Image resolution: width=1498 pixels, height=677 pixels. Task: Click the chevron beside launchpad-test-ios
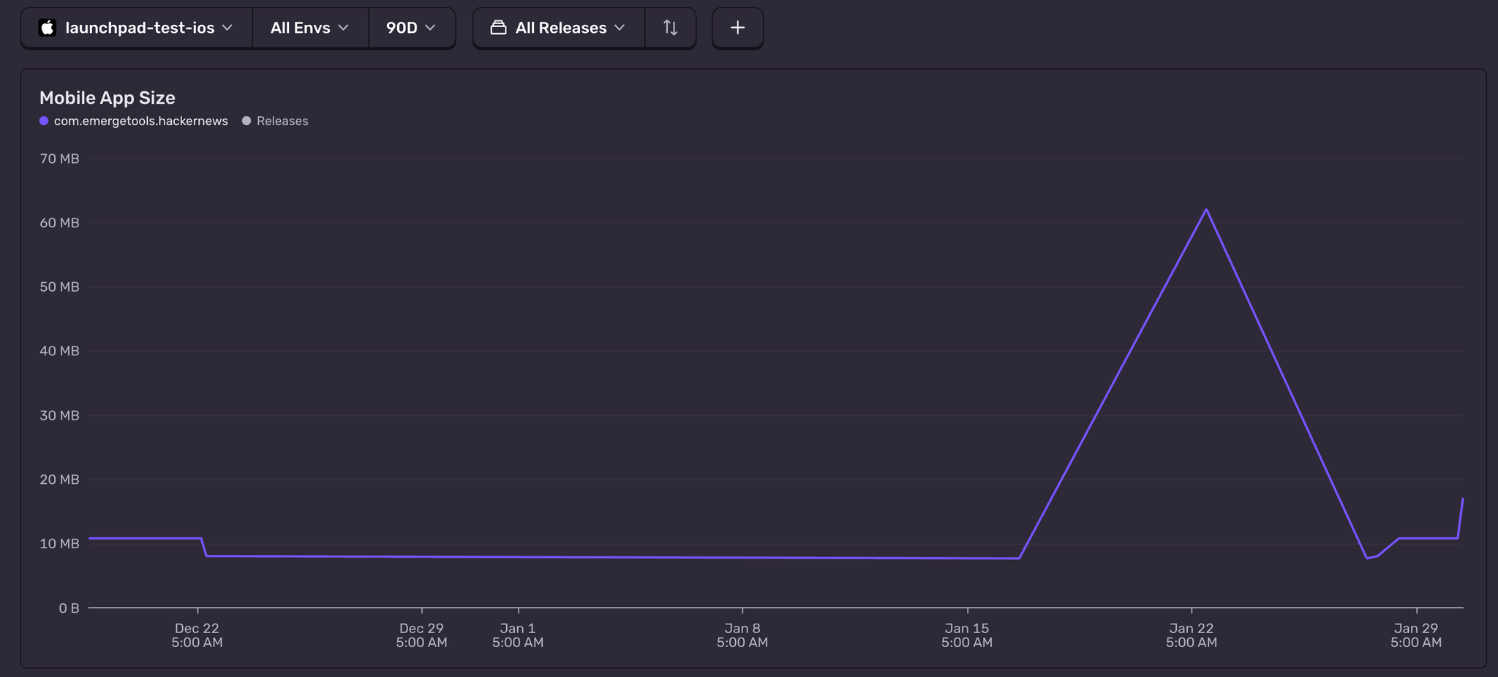point(227,28)
